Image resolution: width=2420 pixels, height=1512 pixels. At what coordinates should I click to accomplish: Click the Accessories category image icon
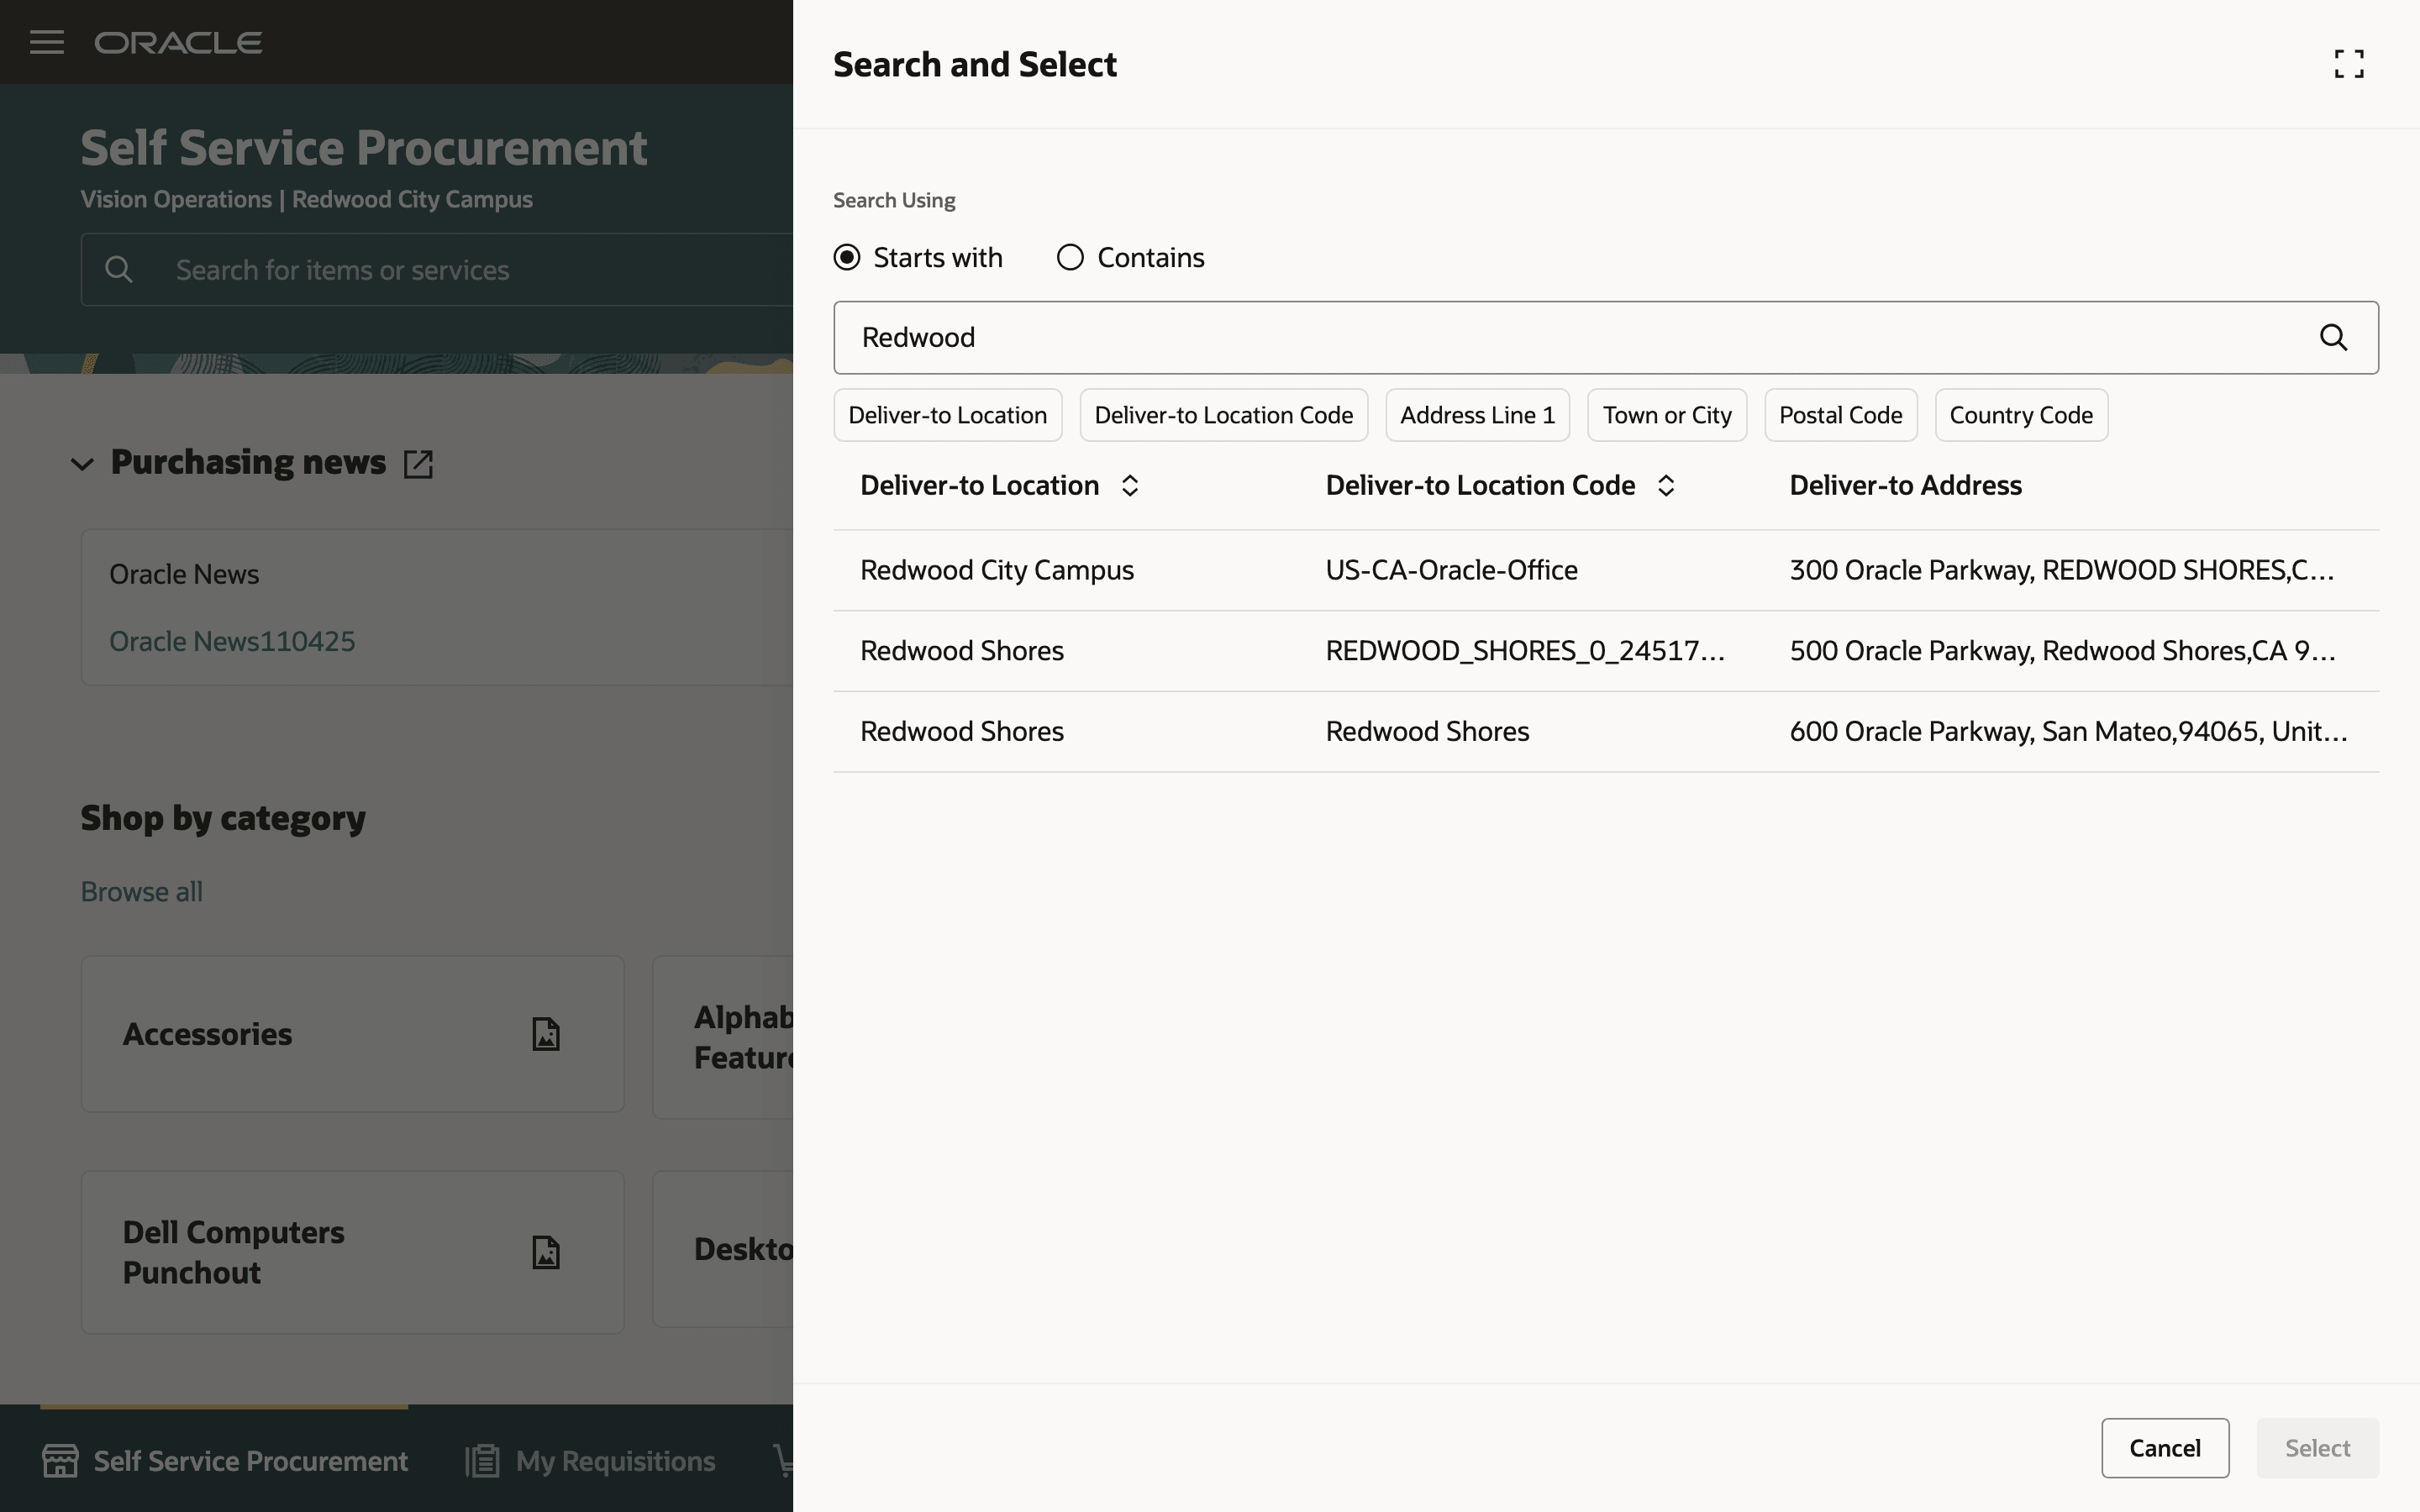coord(546,1034)
